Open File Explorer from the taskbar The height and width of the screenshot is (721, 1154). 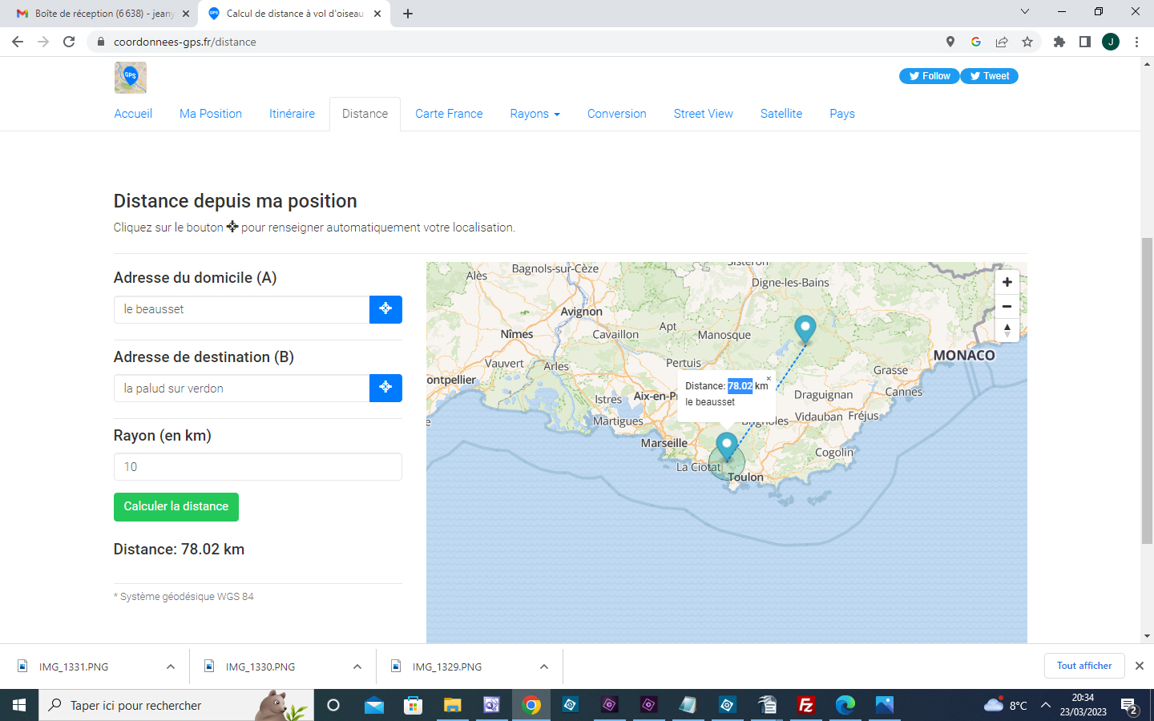coord(453,705)
